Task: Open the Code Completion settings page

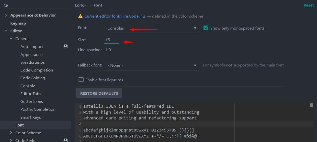Action: (37, 70)
